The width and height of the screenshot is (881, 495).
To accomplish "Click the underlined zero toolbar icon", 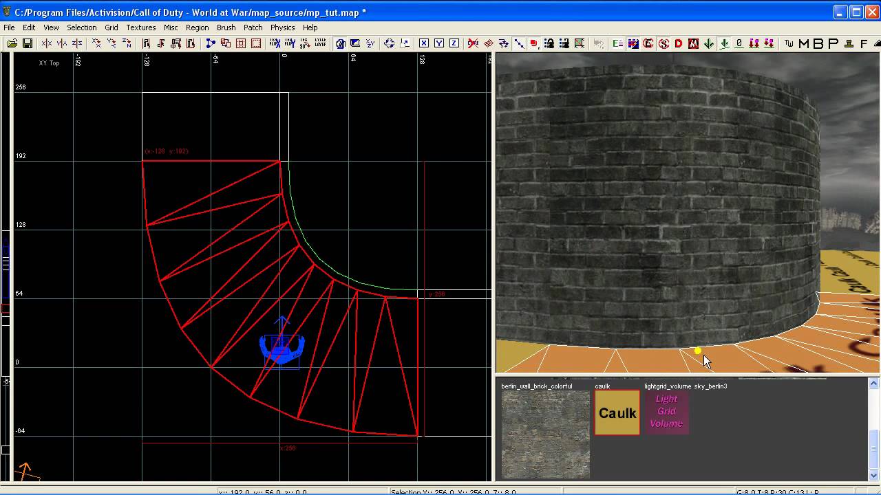I will click(739, 43).
